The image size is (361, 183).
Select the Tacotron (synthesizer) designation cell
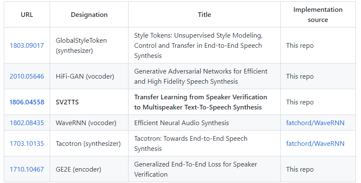pos(89,144)
